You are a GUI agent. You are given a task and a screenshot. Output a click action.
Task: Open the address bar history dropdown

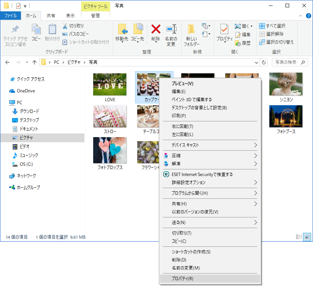256,63
